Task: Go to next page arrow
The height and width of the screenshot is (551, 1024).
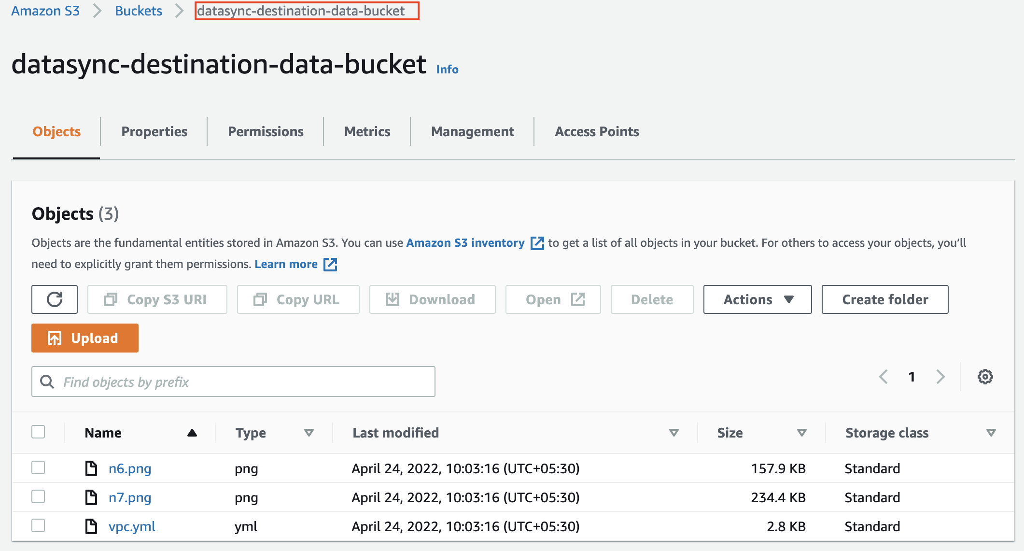Action: [940, 377]
